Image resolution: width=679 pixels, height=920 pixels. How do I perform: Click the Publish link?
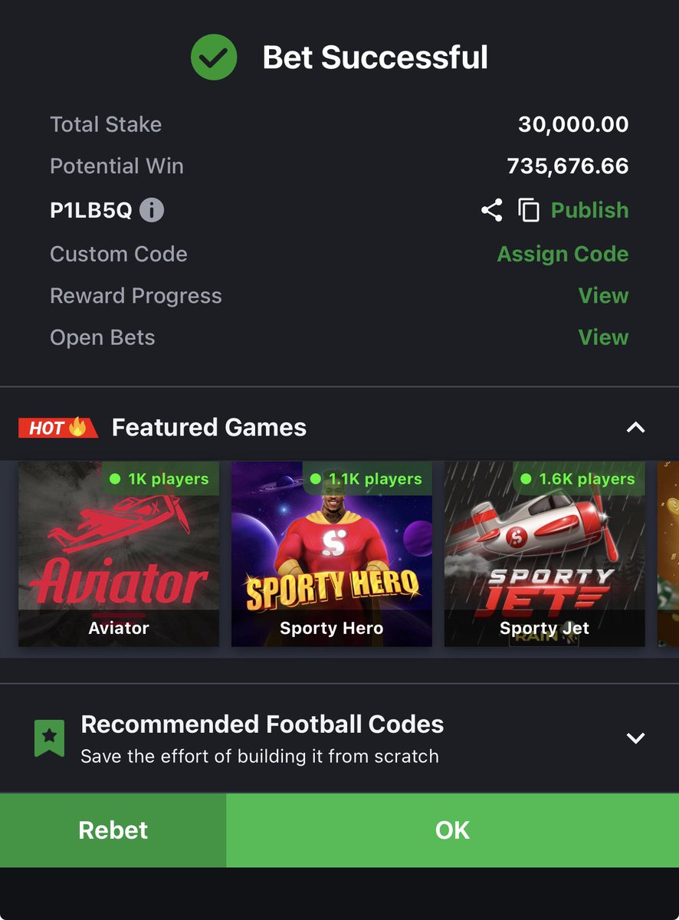(x=589, y=210)
